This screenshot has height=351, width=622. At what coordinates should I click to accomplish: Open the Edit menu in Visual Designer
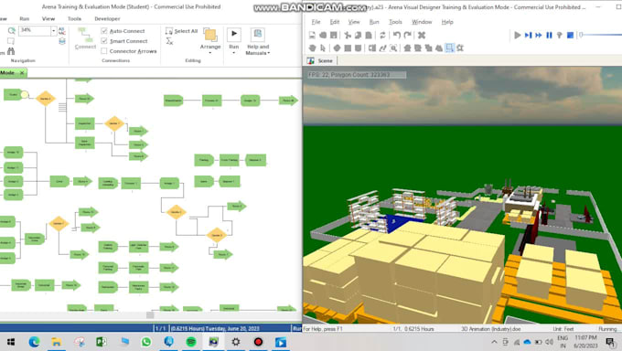pyautogui.click(x=335, y=22)
